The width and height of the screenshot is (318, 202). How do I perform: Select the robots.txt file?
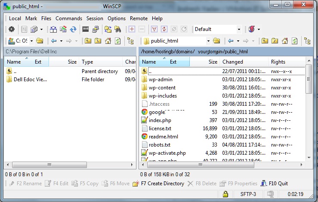159,145
